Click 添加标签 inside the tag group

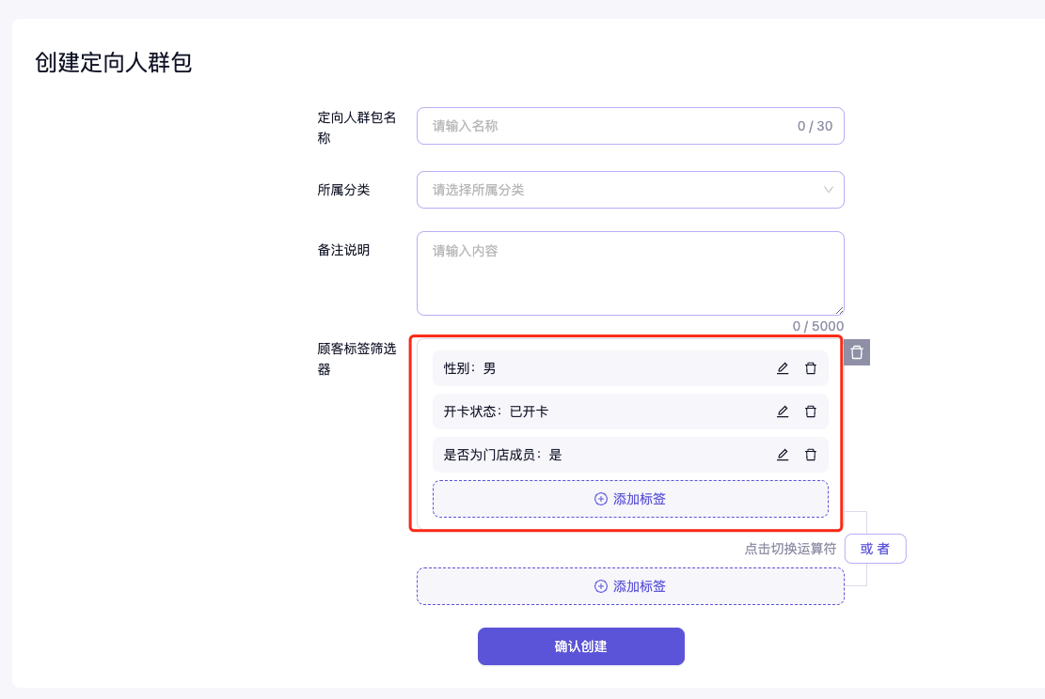tap(630, 499)
